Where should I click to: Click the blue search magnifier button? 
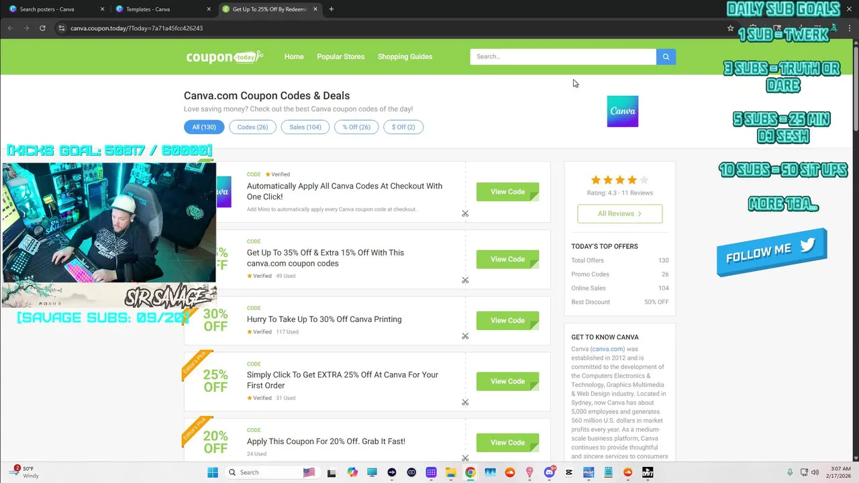666,57
